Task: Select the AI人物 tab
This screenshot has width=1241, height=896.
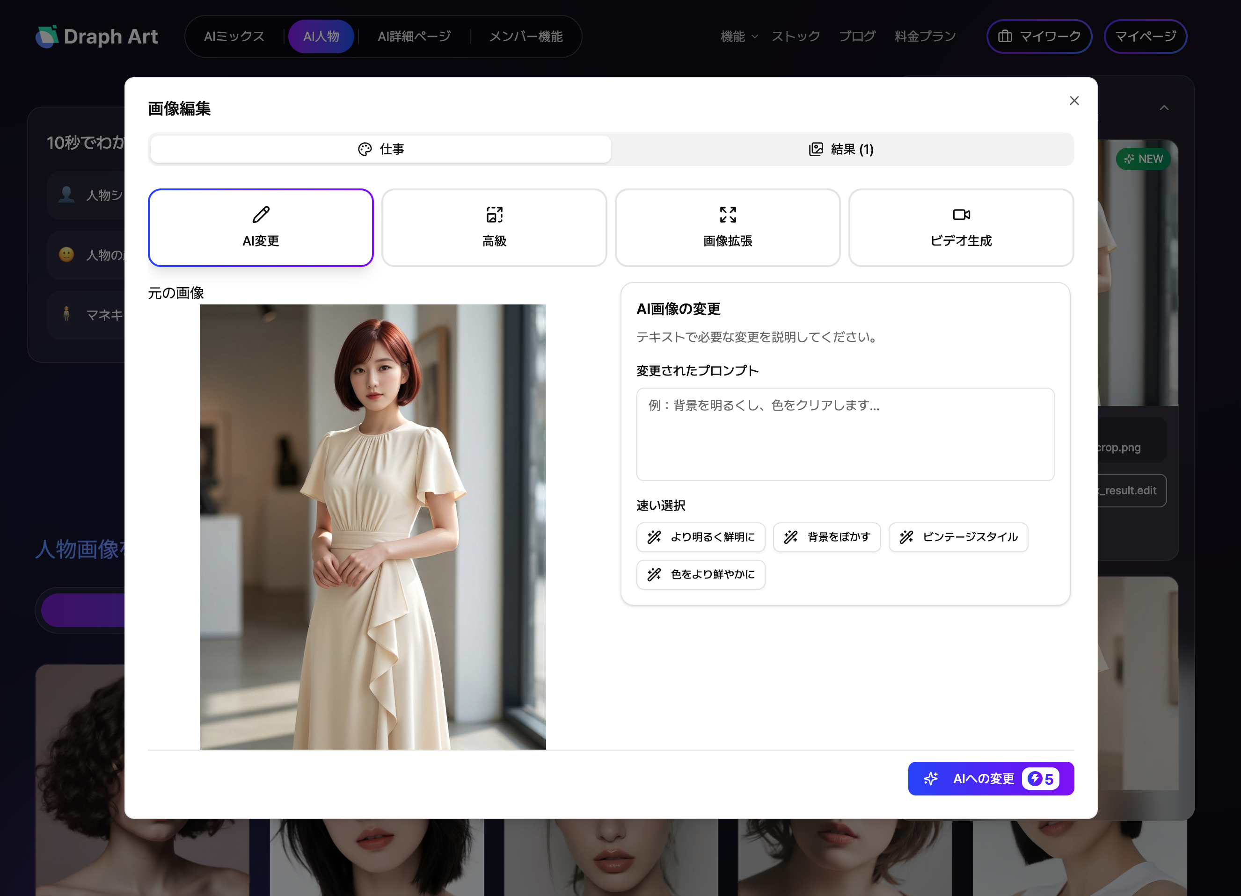Action: coord(321,36)
